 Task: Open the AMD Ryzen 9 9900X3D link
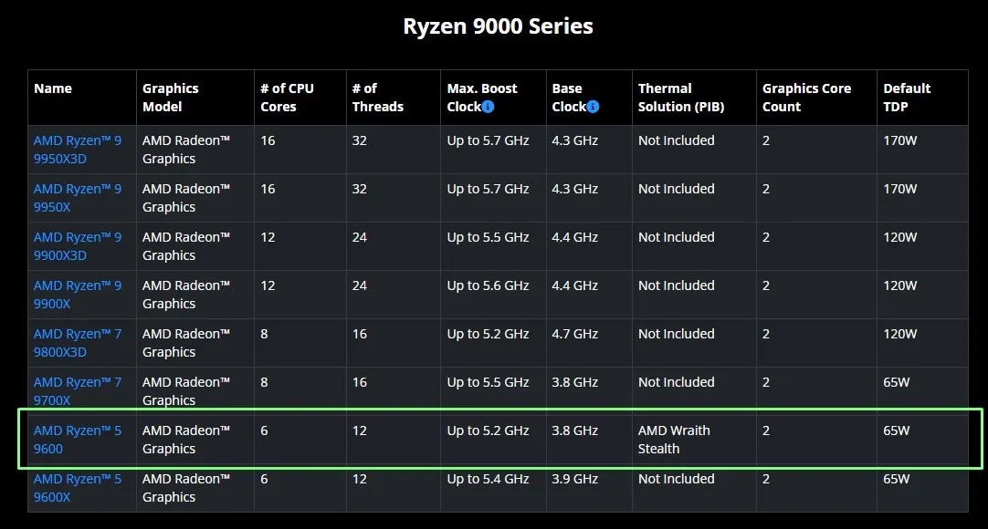point(77,246)
